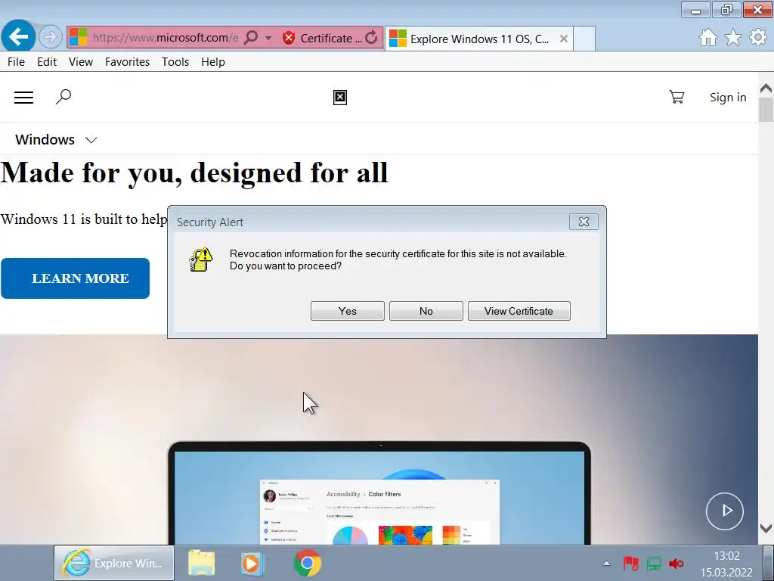
Task: Click the LEARN MORE button
Action: point(75,278)
